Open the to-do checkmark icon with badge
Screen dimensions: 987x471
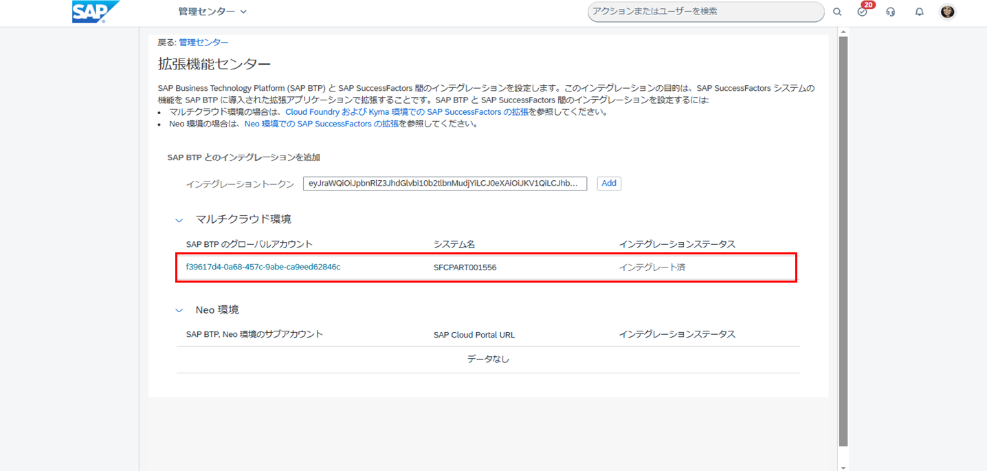[x=863, y=12]
